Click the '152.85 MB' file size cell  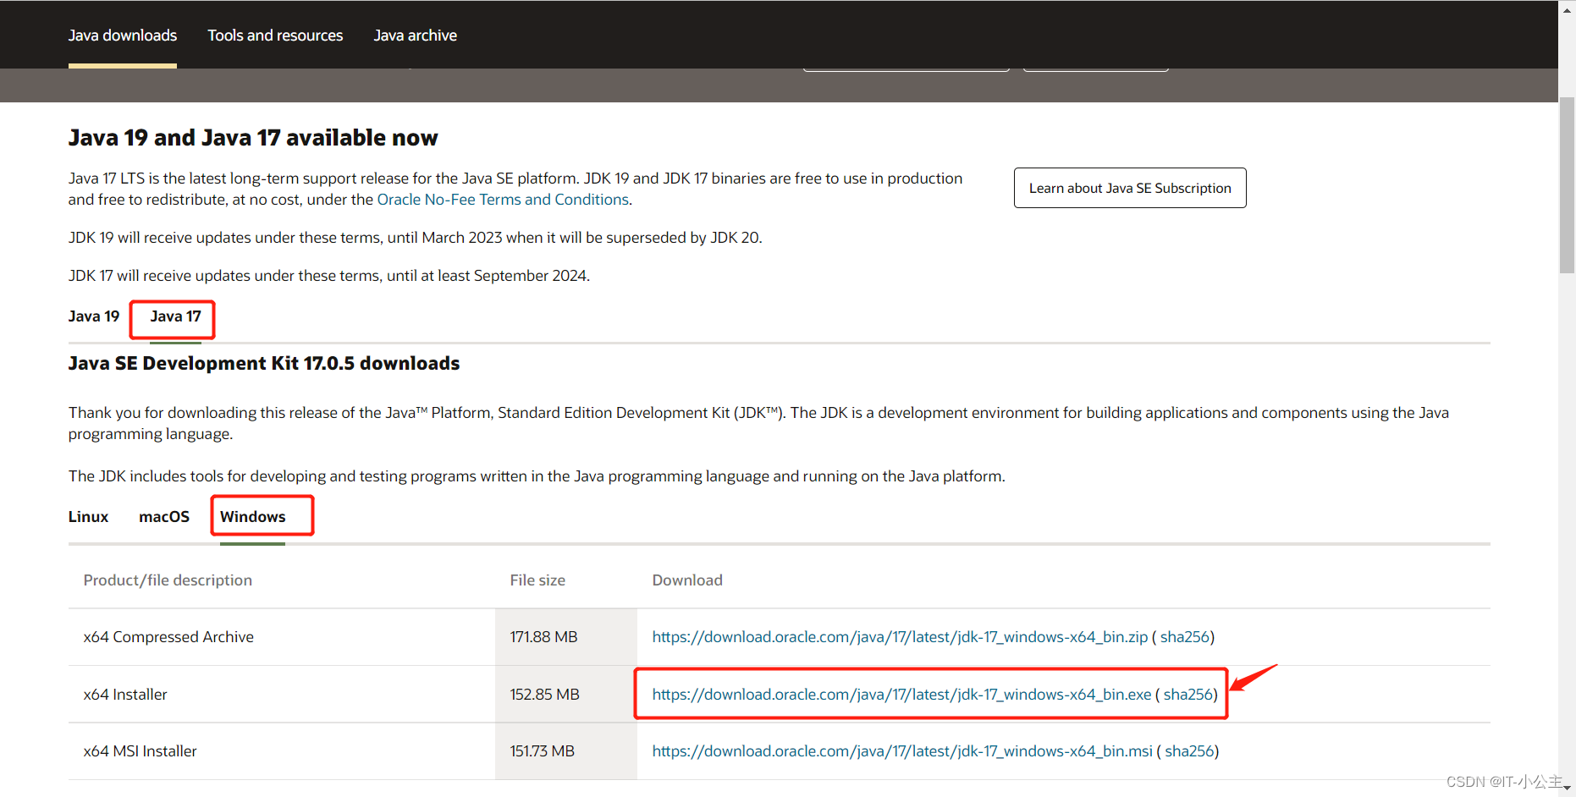tap(566, 695)
